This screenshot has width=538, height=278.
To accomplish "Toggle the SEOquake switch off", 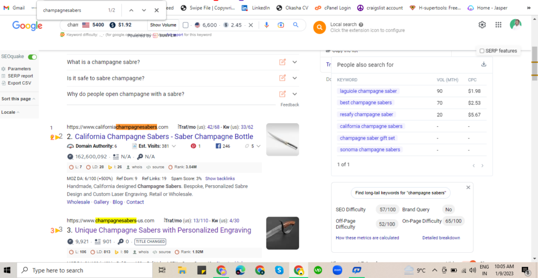I will click(x=32, y=57).
